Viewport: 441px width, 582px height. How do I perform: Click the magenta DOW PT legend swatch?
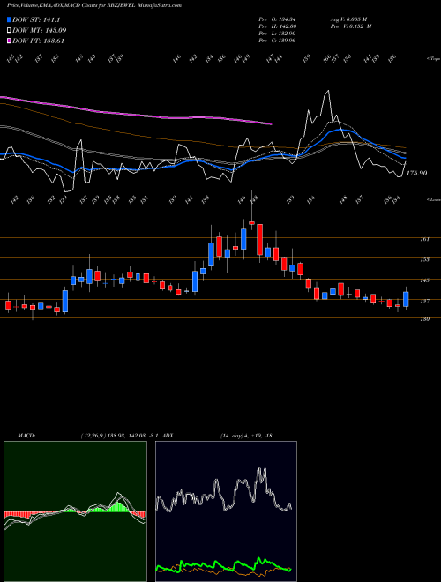[x=9, y=41]
